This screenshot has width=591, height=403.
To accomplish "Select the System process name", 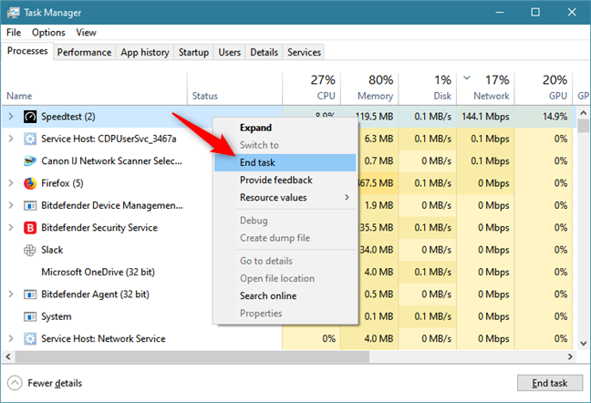I will point(57,316).
